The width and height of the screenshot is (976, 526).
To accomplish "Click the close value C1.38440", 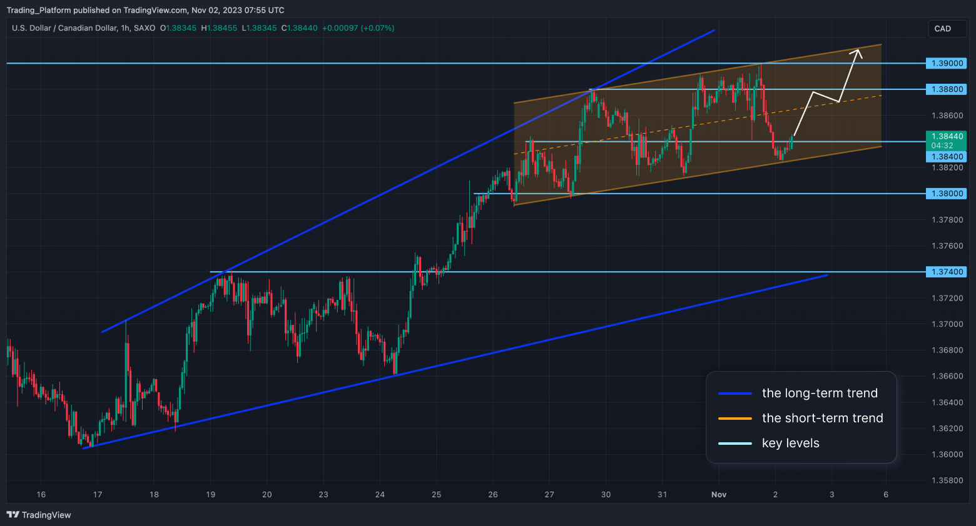I will point(299,28).
